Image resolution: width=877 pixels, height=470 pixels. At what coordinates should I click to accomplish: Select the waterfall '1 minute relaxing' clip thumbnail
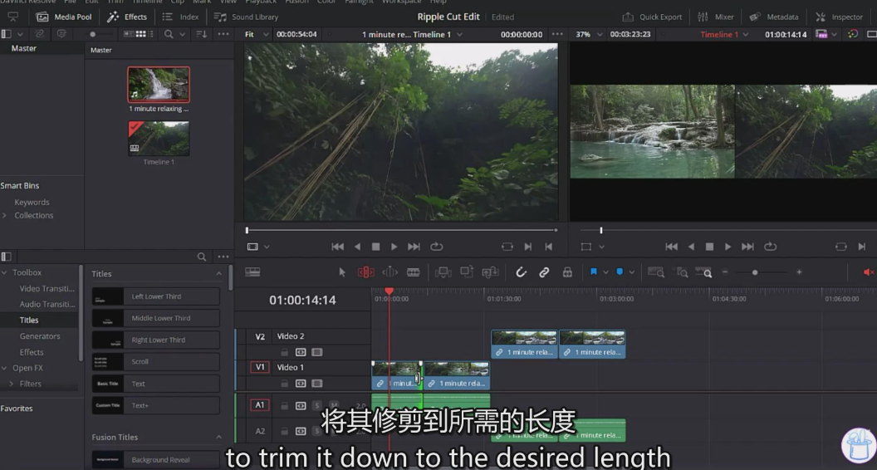pyautogui.click(x=159, y=84)
